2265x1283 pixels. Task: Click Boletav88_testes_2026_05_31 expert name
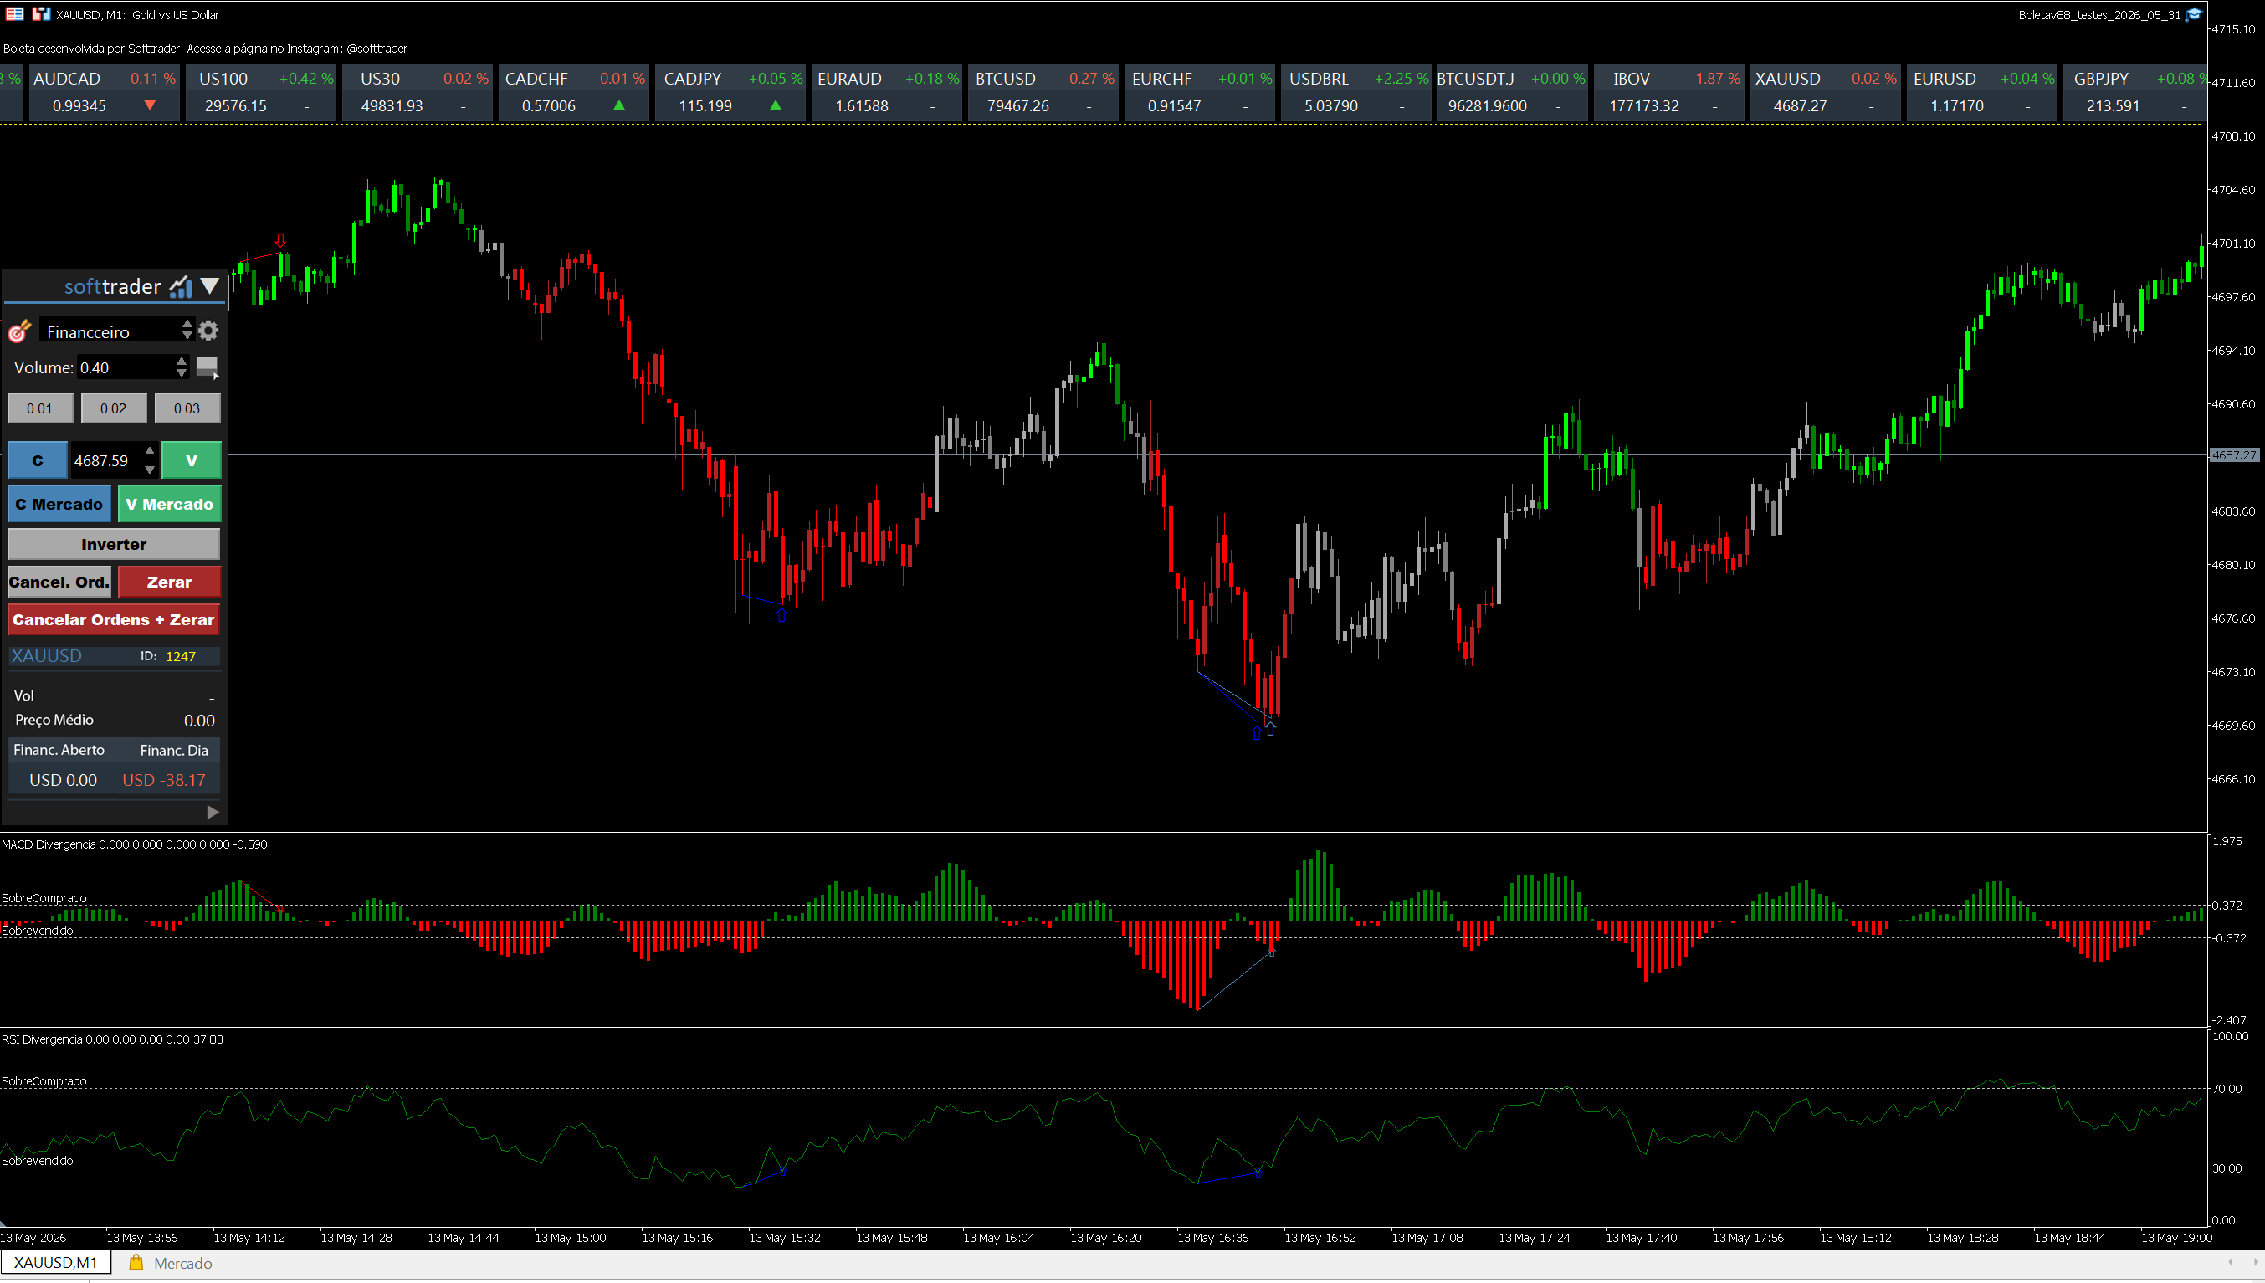tap(2099, 14)
